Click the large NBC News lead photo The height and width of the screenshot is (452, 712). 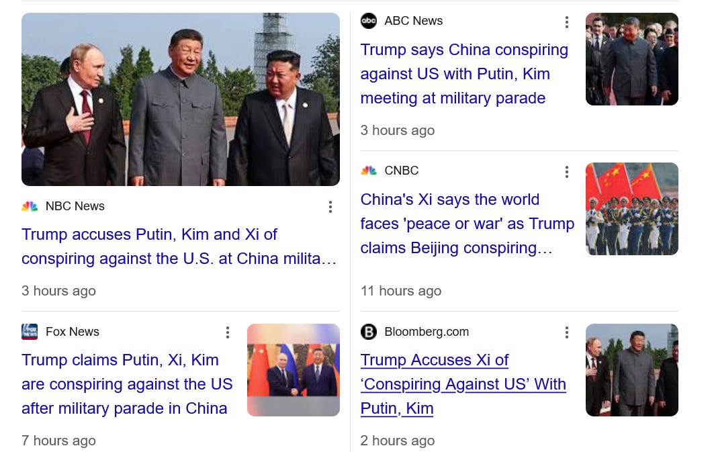pyautogui.click(x=181, y=99)
